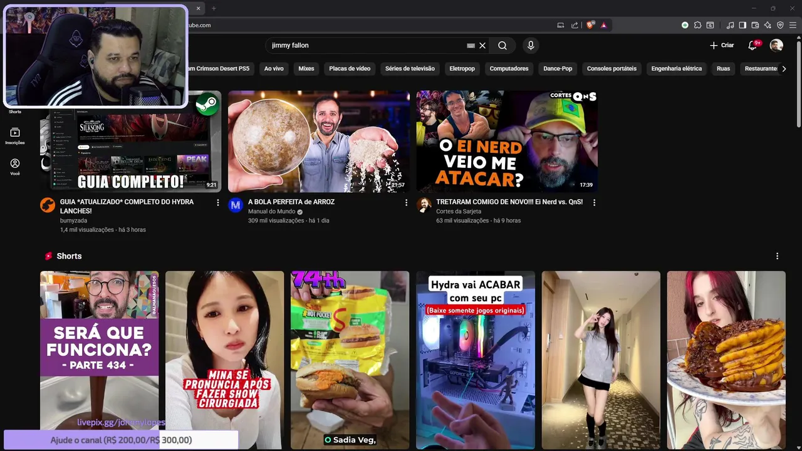
Task: Toggle the browser sidebar panel icon
Action: (x=742, y=25)
